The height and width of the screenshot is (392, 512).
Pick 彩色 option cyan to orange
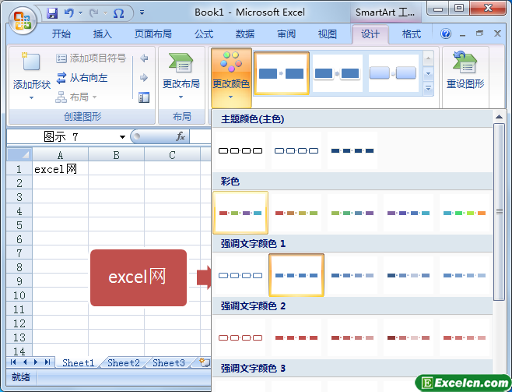pos(464,213)
